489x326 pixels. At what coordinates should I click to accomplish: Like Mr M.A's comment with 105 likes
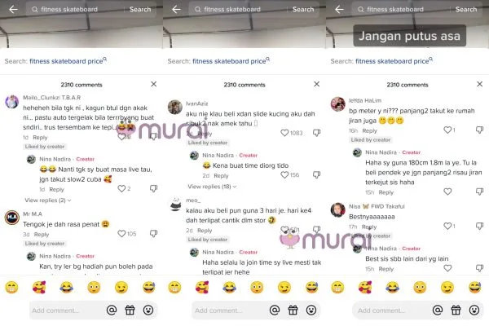(x=121, y=234)
